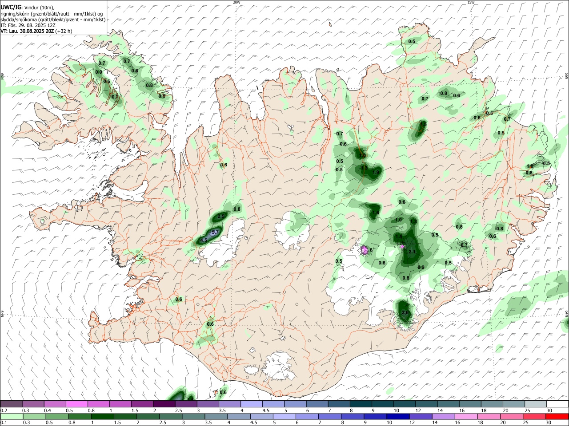Choose the darkest green lower swatch starting at 1
The height and width of the screenshot is (426, 569).
click(x=103, y=416)
